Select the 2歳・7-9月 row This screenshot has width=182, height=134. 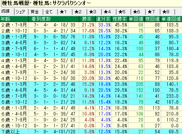point(91,25)
